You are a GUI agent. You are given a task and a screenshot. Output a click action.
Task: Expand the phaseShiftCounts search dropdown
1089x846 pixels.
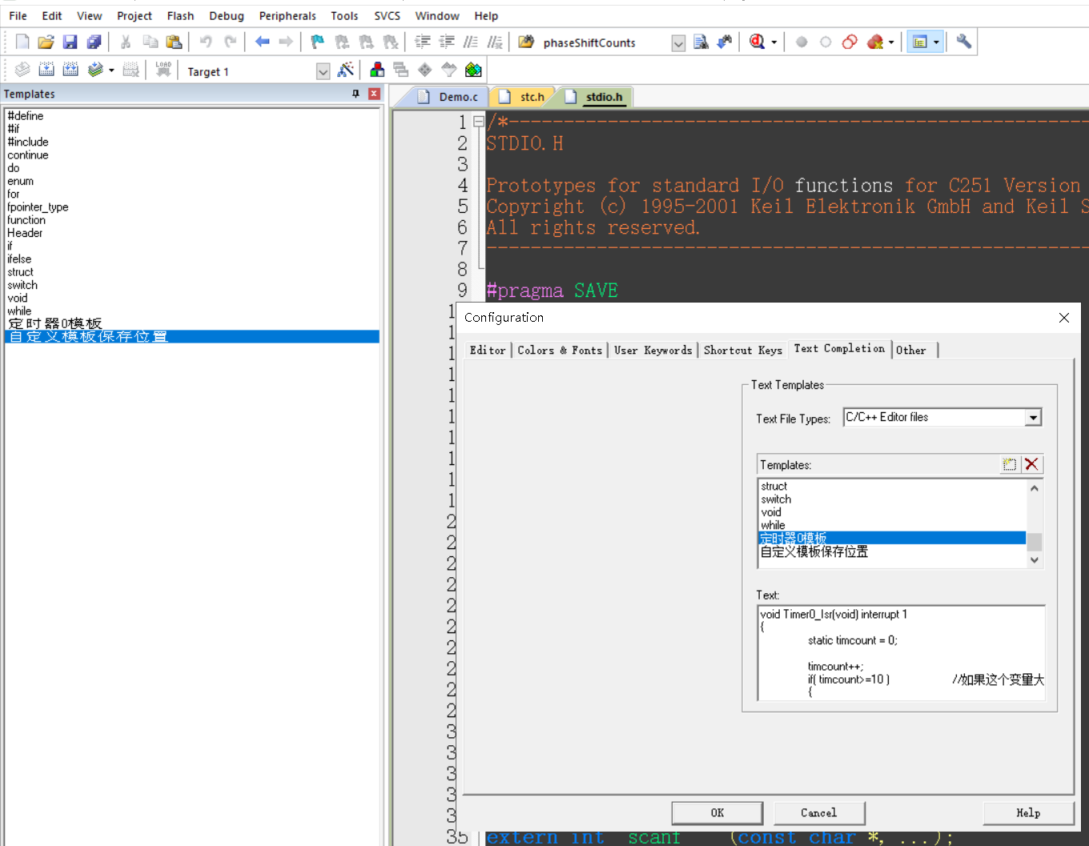point(678,42)
